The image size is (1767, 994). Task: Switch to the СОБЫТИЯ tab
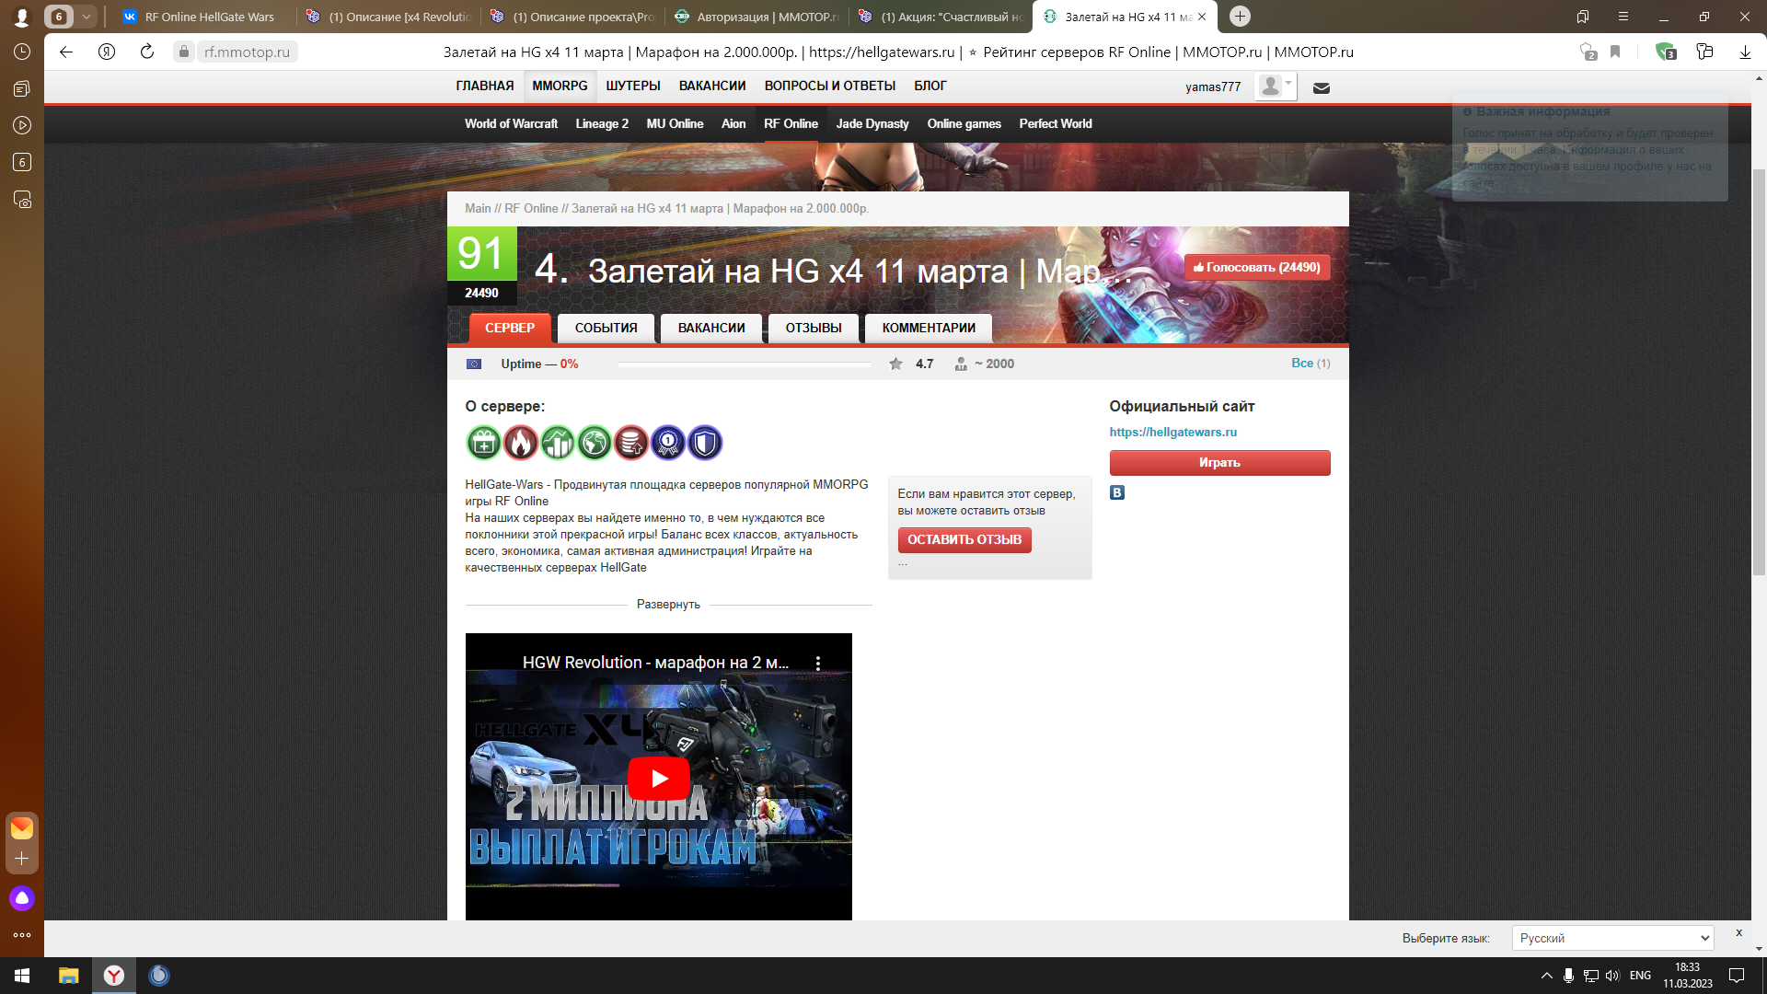(606, 328)
